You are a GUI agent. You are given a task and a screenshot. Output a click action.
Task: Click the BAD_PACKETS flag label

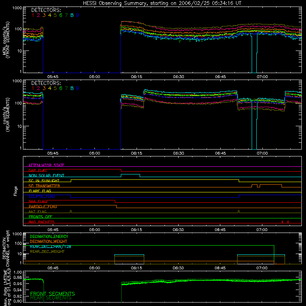pos(42,222)
